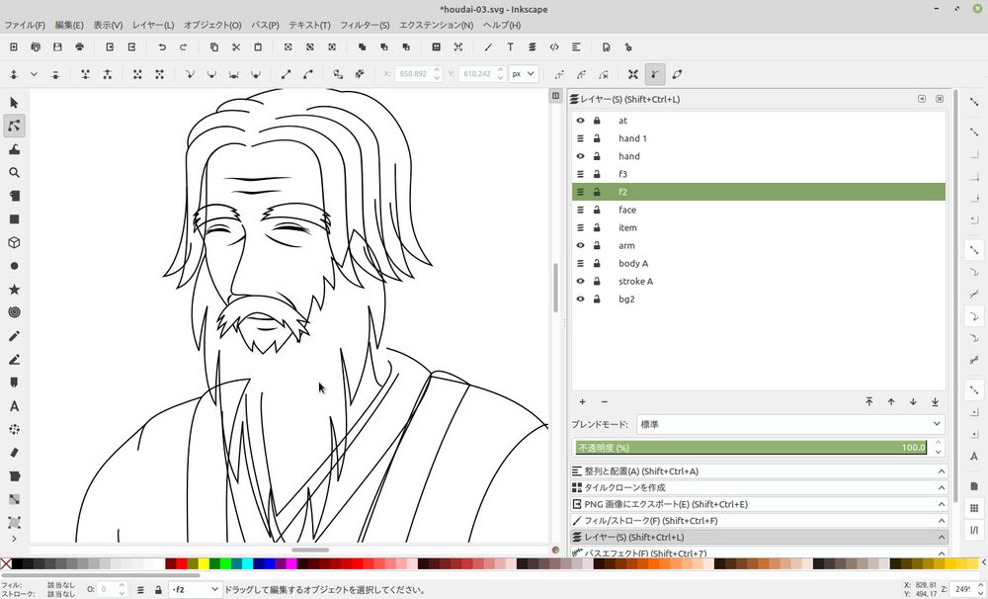Click the opacity slider bar
The height and width of the screenshot is (599, 988).
click(751, 448)
